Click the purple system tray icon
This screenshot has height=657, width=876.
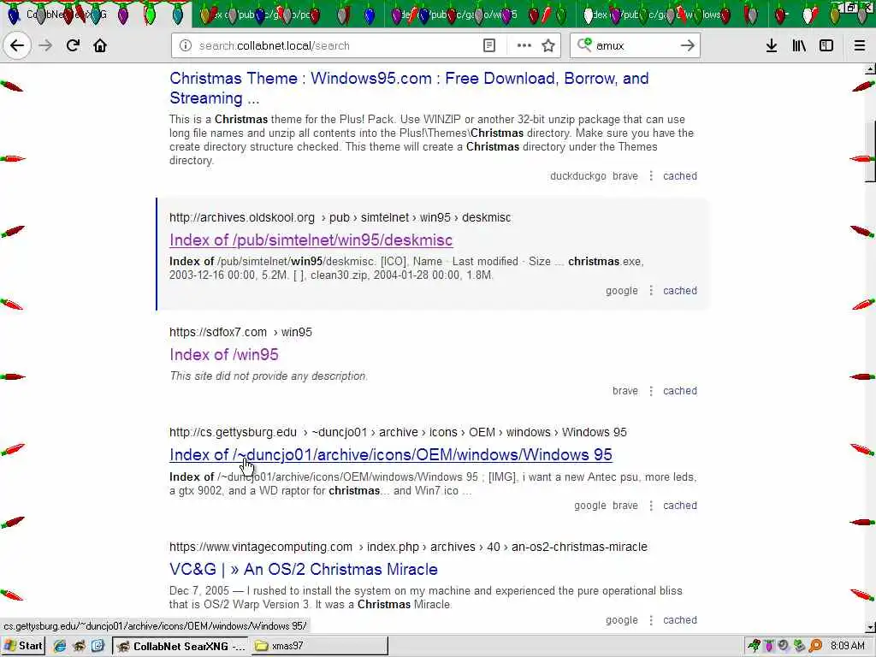coord(769,646)
